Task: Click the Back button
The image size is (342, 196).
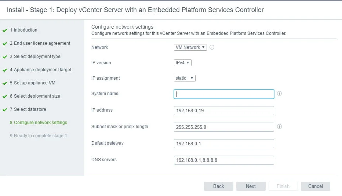Action: click(218, 186)
